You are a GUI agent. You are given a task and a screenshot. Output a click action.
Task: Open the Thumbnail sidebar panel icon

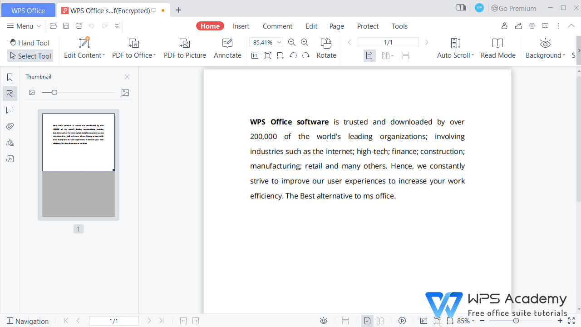[x=10, y=94]
